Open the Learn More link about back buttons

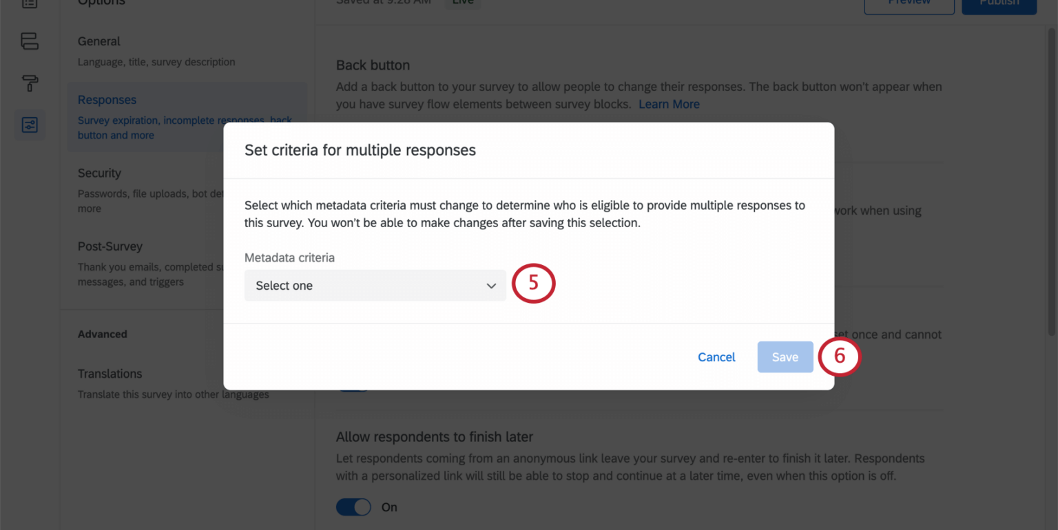coord(669,104)
